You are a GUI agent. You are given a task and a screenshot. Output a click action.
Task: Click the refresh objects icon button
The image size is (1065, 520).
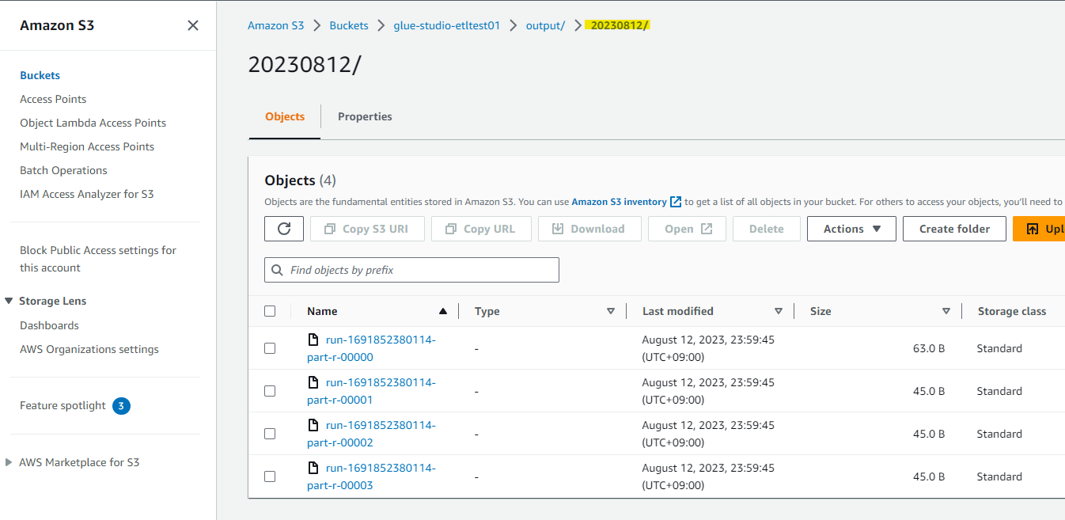click(284, 229)
